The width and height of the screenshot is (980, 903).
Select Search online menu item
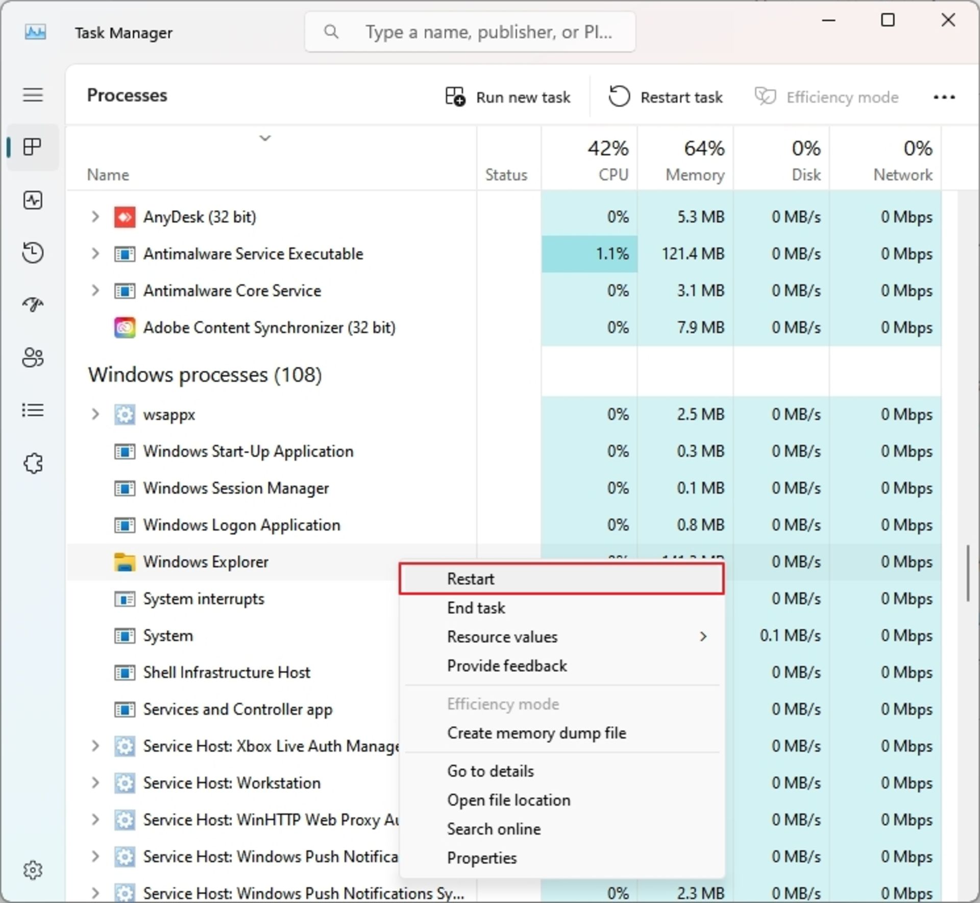(x=561, y=828)
